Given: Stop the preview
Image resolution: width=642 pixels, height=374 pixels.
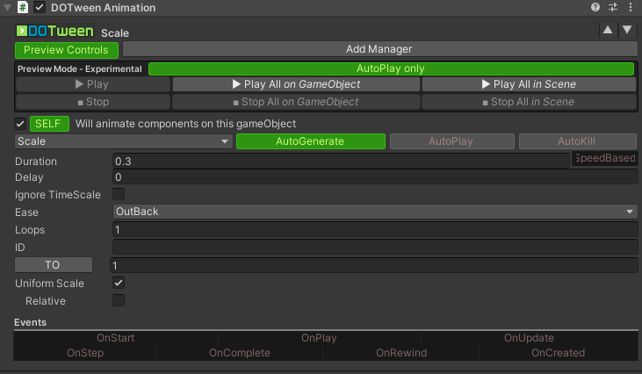Looking at the screenshot, I should [x=93, y=102].
